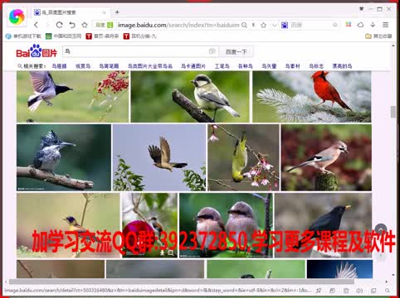Click the browser back arrow
This screenshot has height=298, width=400.
pos(37,25)
